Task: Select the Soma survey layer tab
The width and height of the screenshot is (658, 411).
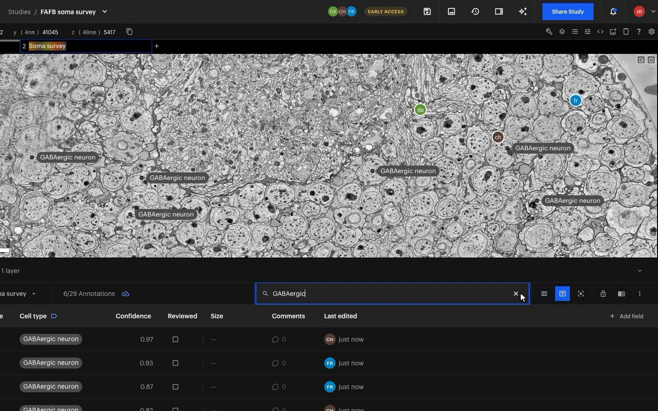Action: [86, 46]
